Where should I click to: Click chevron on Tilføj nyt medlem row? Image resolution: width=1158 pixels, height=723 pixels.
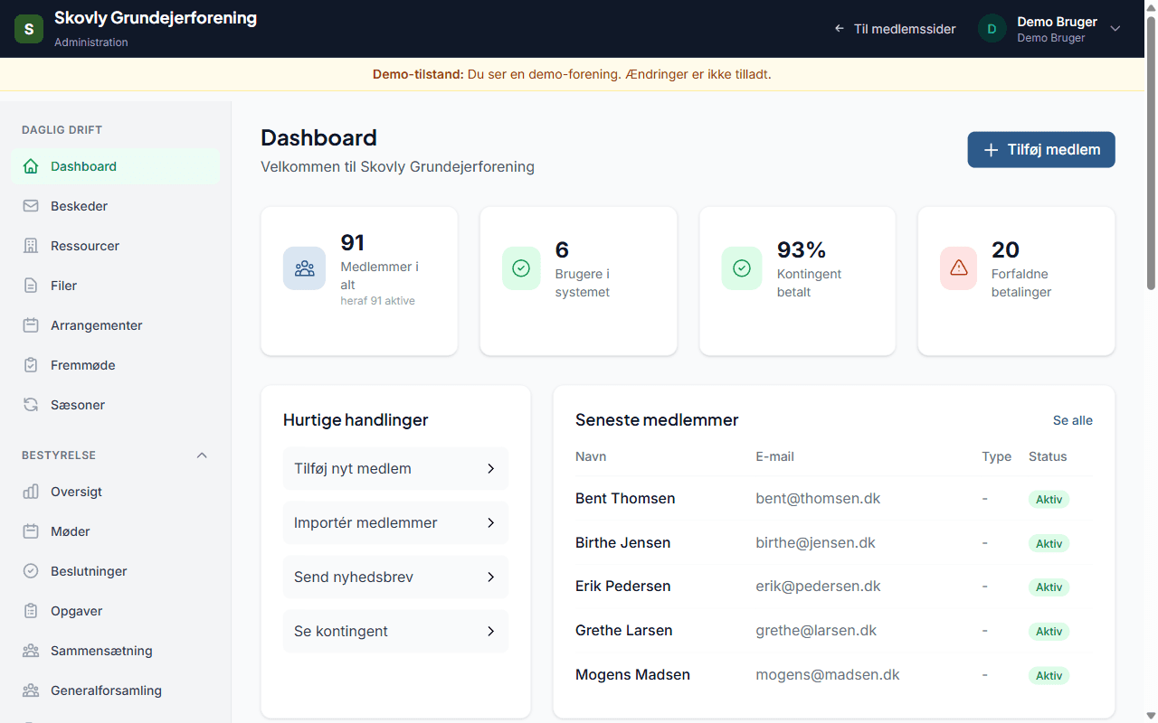click(491, 468)
